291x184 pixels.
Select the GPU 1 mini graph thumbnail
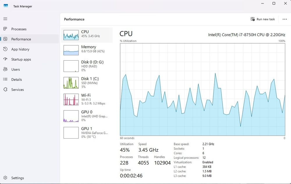tap(71, 133)
